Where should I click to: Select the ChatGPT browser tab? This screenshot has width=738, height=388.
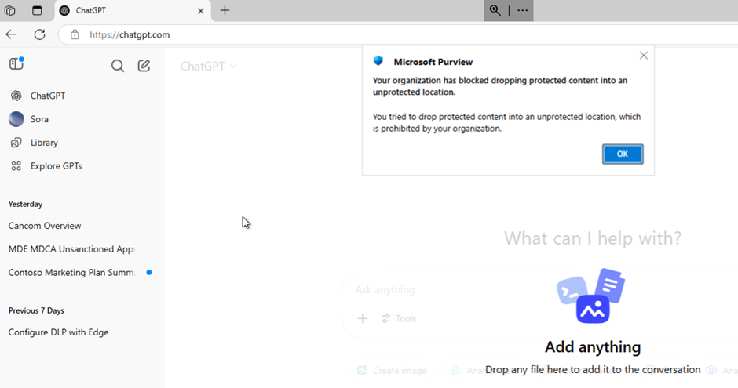(133, 10)
